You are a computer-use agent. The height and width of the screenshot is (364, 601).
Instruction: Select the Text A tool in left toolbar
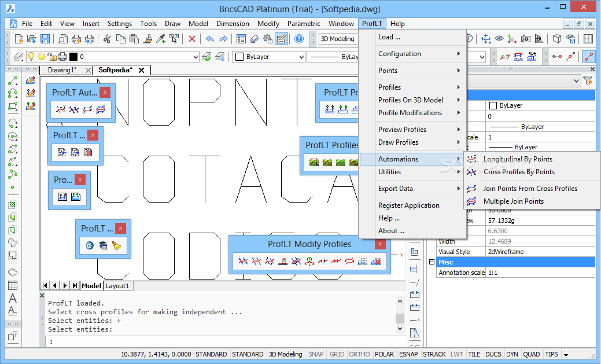(x=13, y=298)
